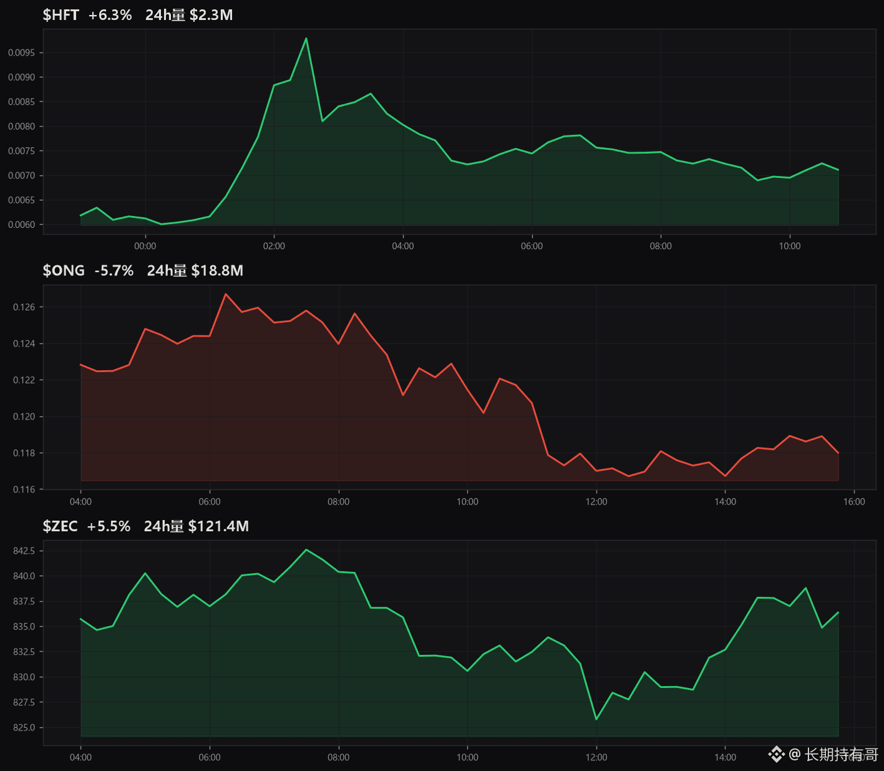Click the 12:00 time label on ZEC chart
The width and height of the screenshot is (884, 771).
[596, 757]
